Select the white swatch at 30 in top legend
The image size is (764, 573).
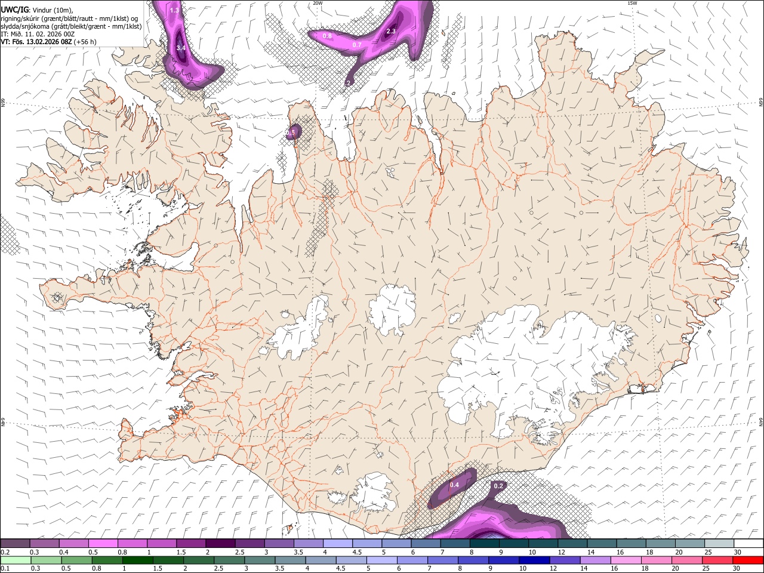pyautogui.click(x=748, y=543)
